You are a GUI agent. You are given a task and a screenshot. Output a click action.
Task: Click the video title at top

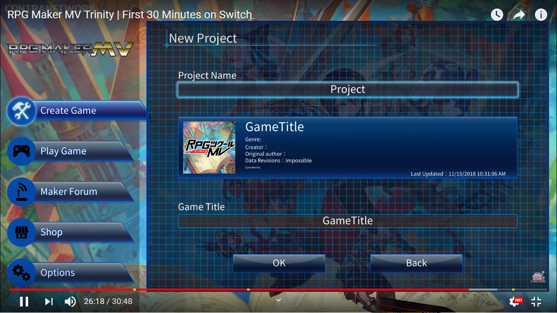pos(130,15)
